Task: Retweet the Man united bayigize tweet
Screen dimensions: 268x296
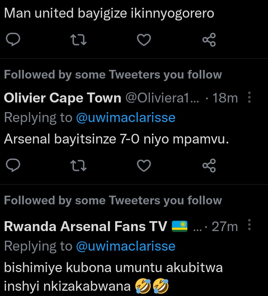Action: click(x=79, y=40)
